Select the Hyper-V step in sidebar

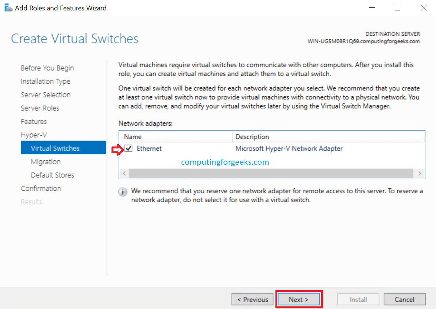click(34, 135)
